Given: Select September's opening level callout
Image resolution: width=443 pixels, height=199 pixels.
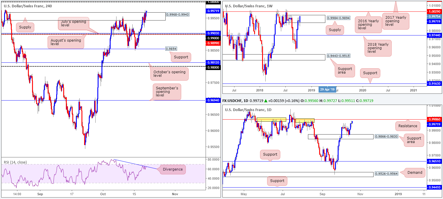Looking at the screenshot, I should click(x=167, y=92).
